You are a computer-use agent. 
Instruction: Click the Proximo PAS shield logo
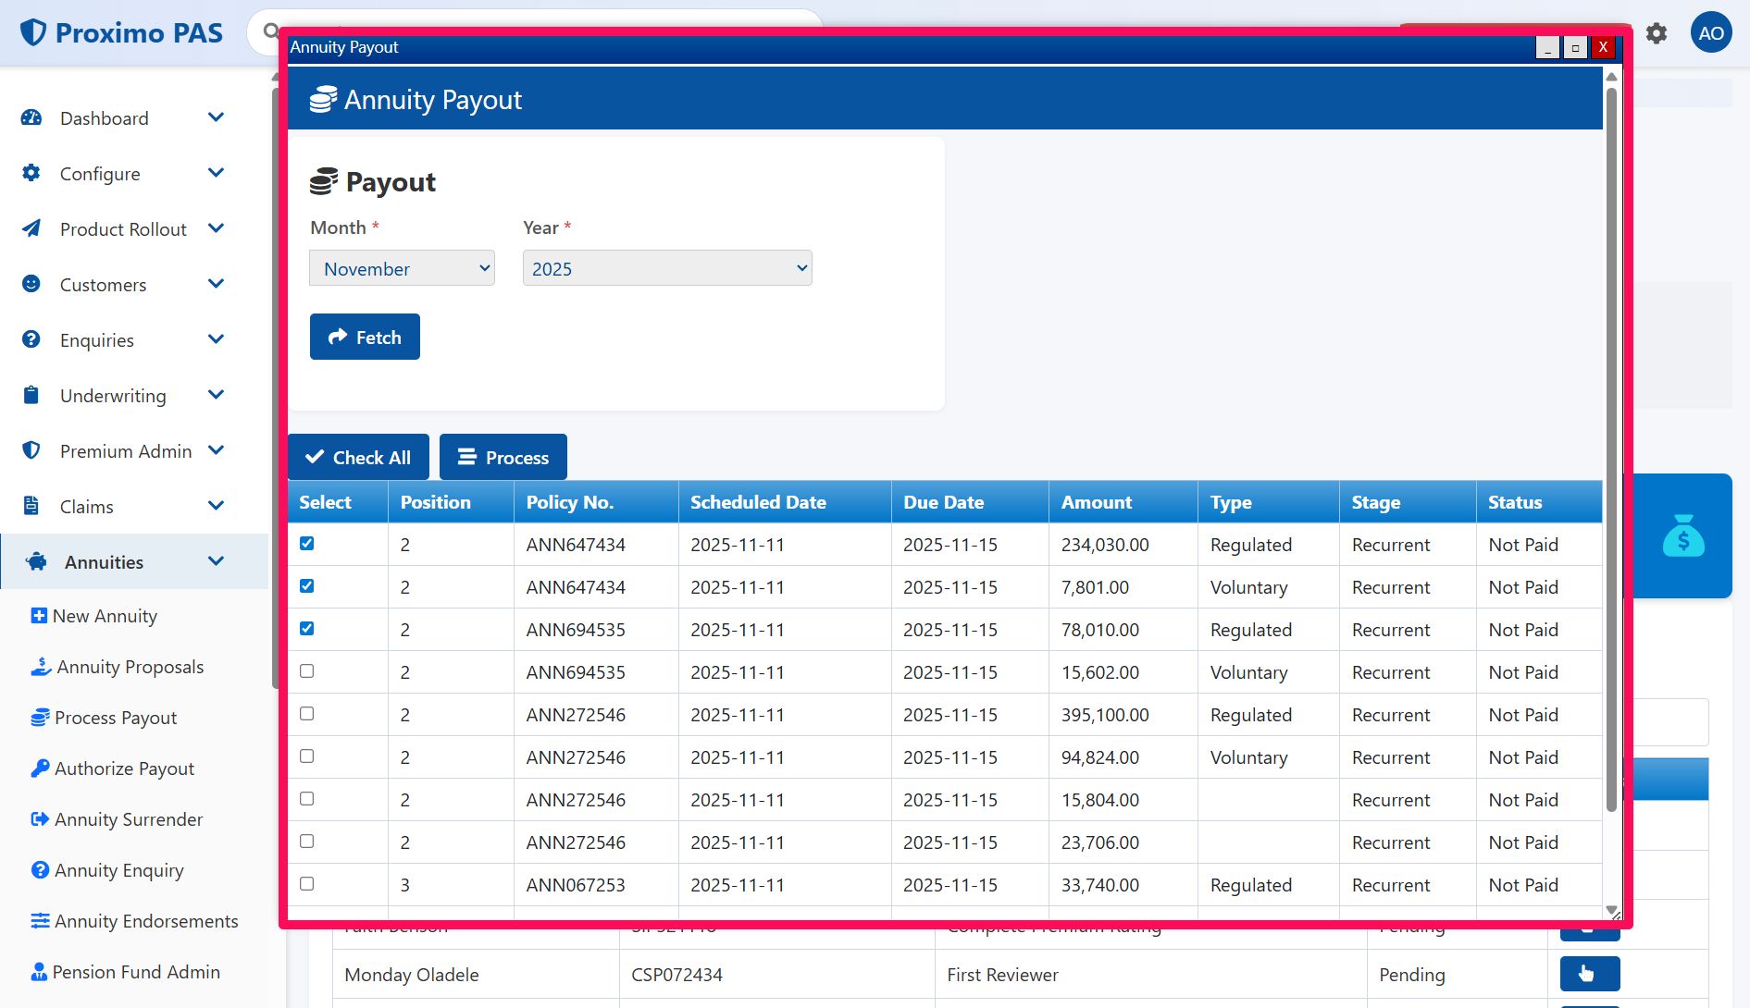click(x=33, y=32)
